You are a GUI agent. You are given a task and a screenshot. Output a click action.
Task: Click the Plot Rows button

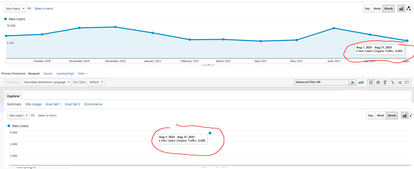[12, 82]
